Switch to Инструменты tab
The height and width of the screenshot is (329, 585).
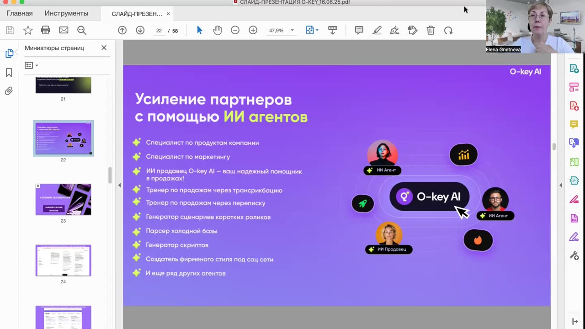(x=66, y=13)
